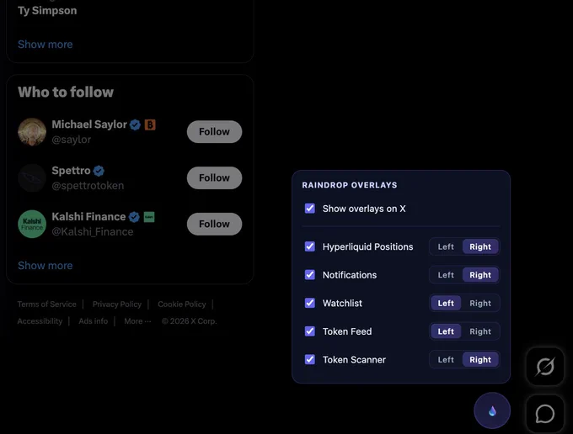Click the Who to follow heading
Viewport: 573px width, 434px height.
(x=66, y=93)
